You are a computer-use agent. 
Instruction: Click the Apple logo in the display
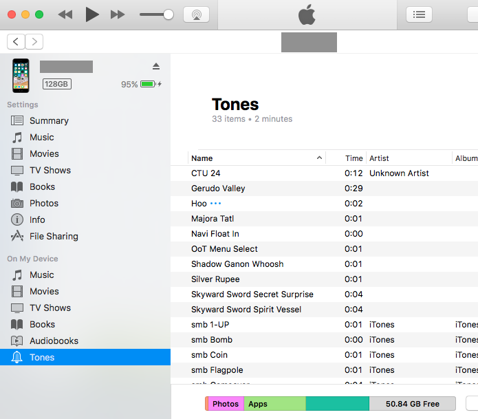pyautogui.click(x=307, y=14)
